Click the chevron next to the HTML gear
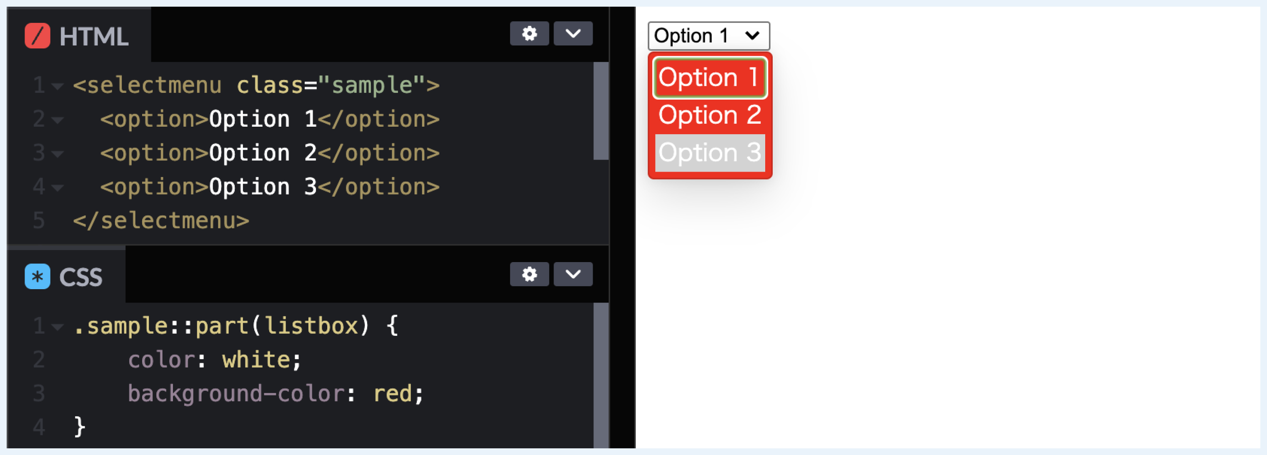Image resolution: width=1267 pixels, height=455 pixels. tap(573, 33)
